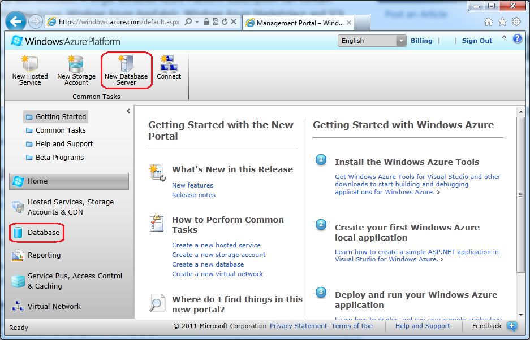The image size is (530, 340).
Task: Click the Feedback footer text
Action: (487, 326)
